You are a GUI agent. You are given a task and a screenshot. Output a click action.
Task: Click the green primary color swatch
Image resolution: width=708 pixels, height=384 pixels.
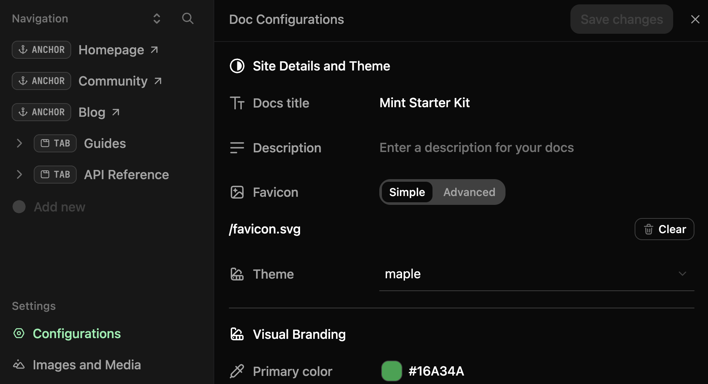(391, 371)
